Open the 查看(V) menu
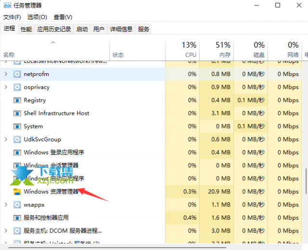The image size is (308, 250). click(x=63, y=17)
